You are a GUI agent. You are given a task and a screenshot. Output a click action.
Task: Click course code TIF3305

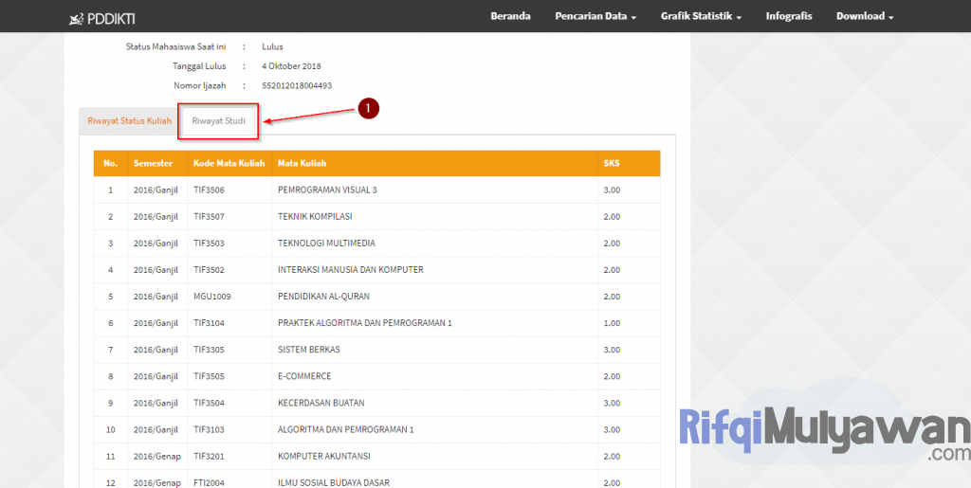209,350
